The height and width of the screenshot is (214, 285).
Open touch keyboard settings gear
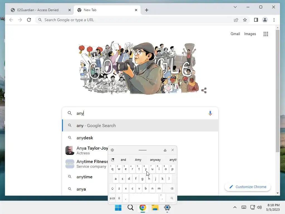click(x=112, y=150)
